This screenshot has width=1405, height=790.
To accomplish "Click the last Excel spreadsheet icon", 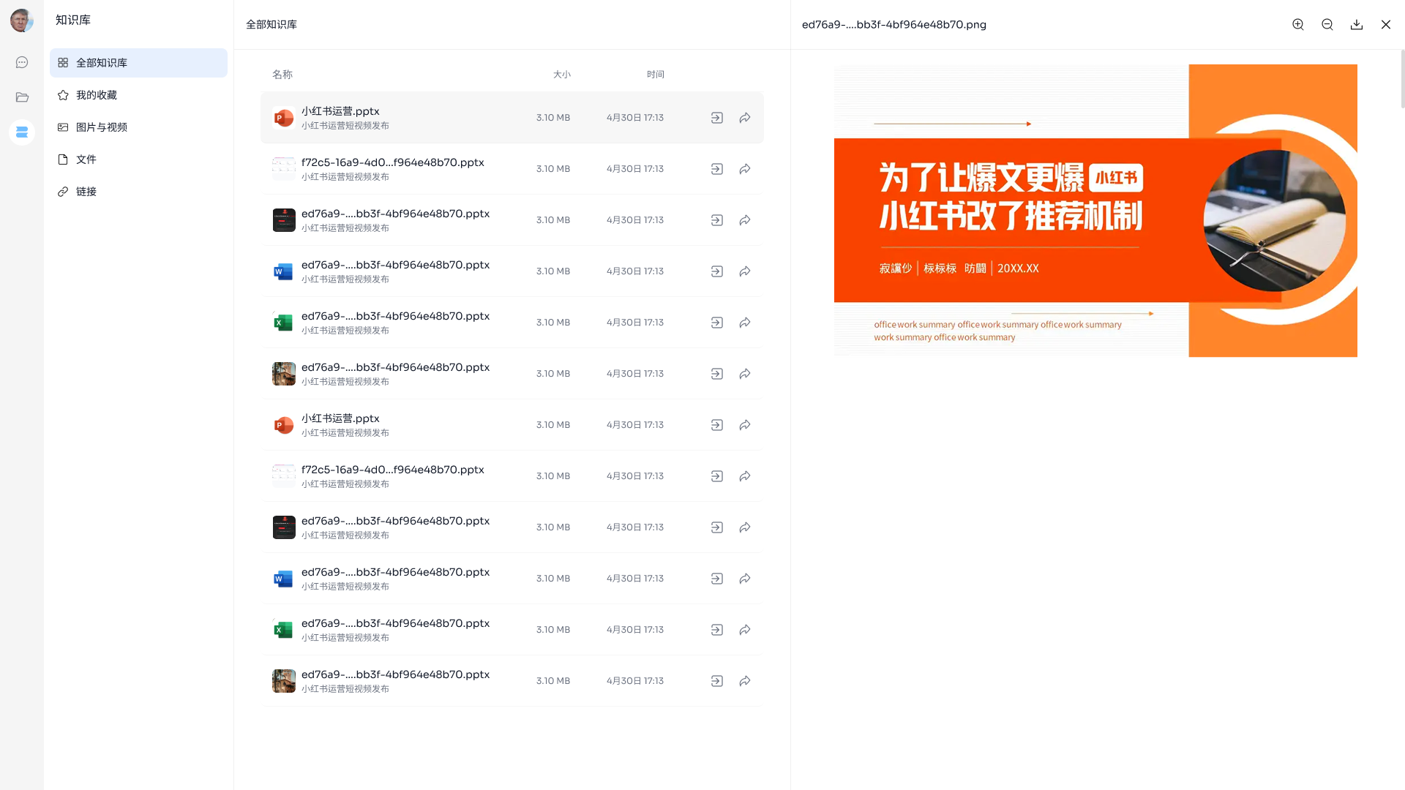I will (283, 630).
